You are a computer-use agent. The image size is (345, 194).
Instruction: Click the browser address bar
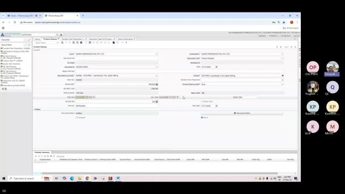click(x=152, y=22)
